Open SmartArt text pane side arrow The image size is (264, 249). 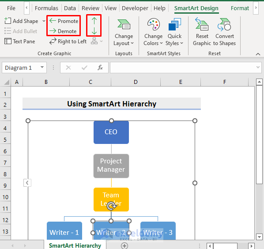pyautogui.click(x=27, y=183)
